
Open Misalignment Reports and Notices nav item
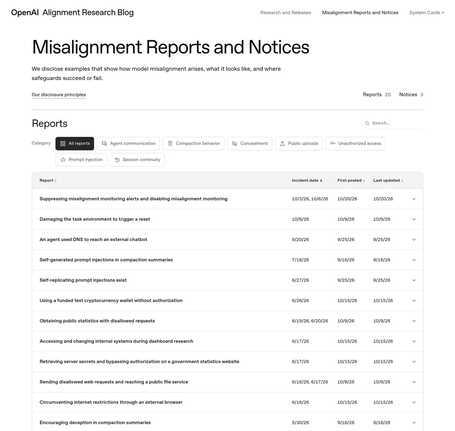360,13
